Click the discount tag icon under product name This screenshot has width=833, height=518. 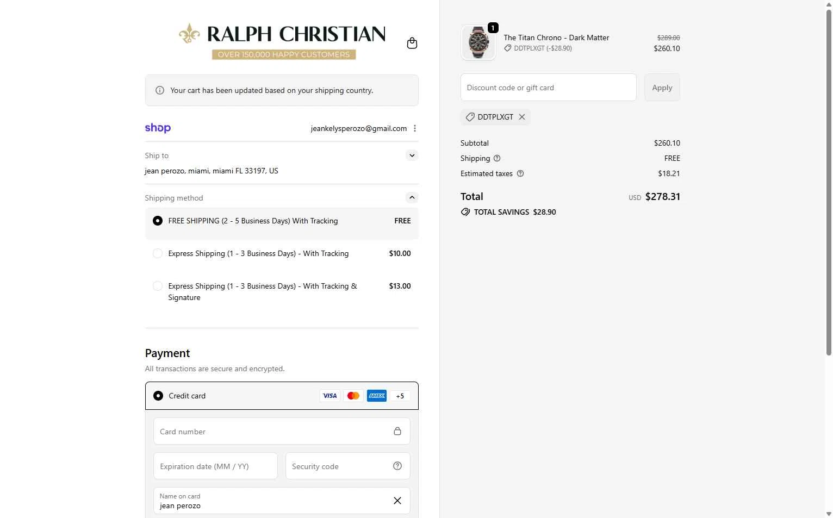[508, 48]
